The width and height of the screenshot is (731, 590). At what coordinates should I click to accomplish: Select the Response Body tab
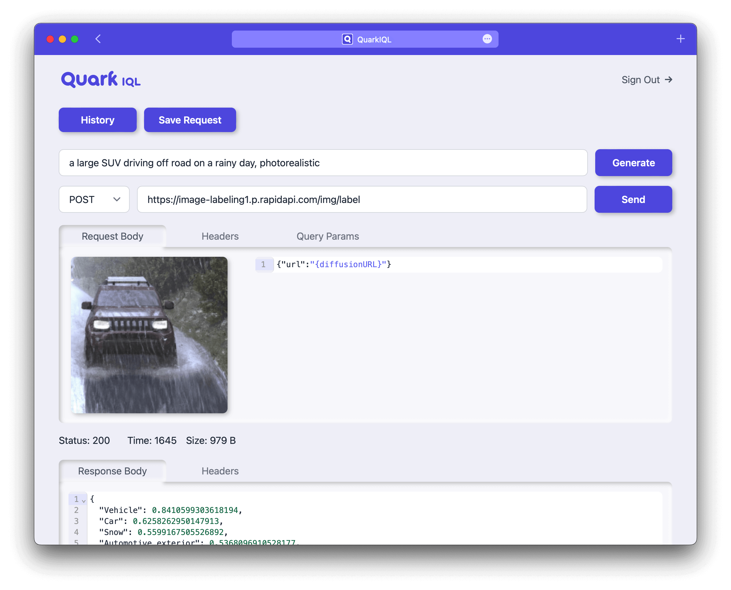113,471
